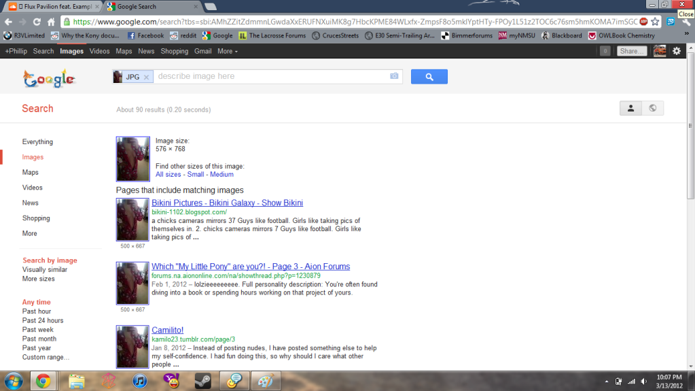Filter by Visually similar
The image size is (695, 391).
(45, 269)
